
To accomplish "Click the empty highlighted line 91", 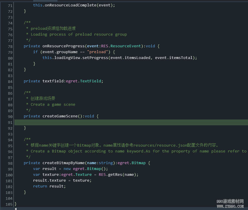I will click(x=131, y=122).
